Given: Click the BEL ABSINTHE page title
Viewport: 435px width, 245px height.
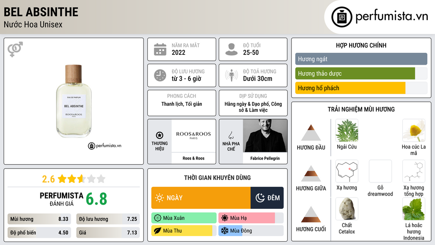Looking at the screenshot, I should point(41,12).
